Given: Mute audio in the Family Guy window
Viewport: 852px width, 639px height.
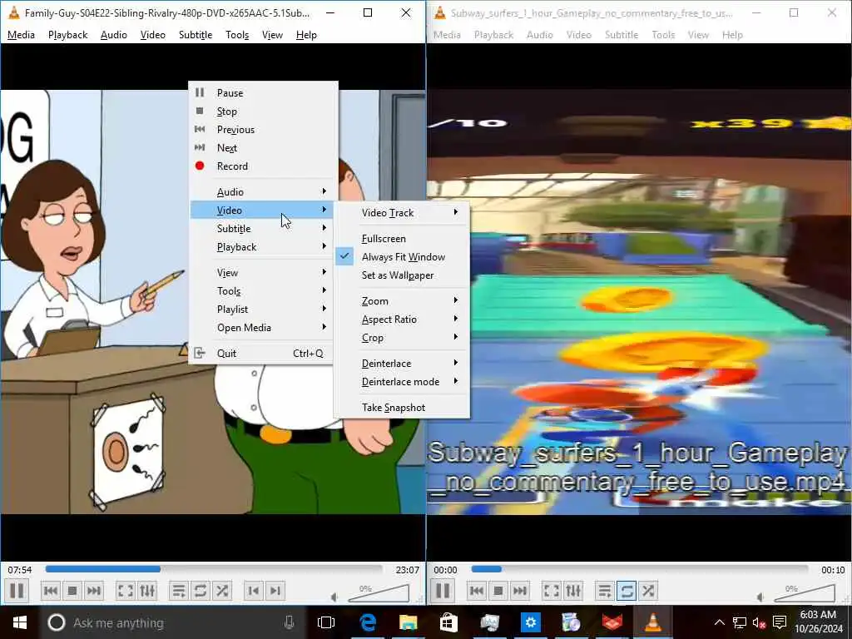Looking at the screenshot, I should point(334,597).
